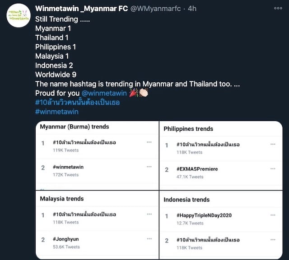The width and height of the screenshot is (289, 260).
Task: Open more options for #HappyTripleNDay2020 trend
Action: [273, 215]
